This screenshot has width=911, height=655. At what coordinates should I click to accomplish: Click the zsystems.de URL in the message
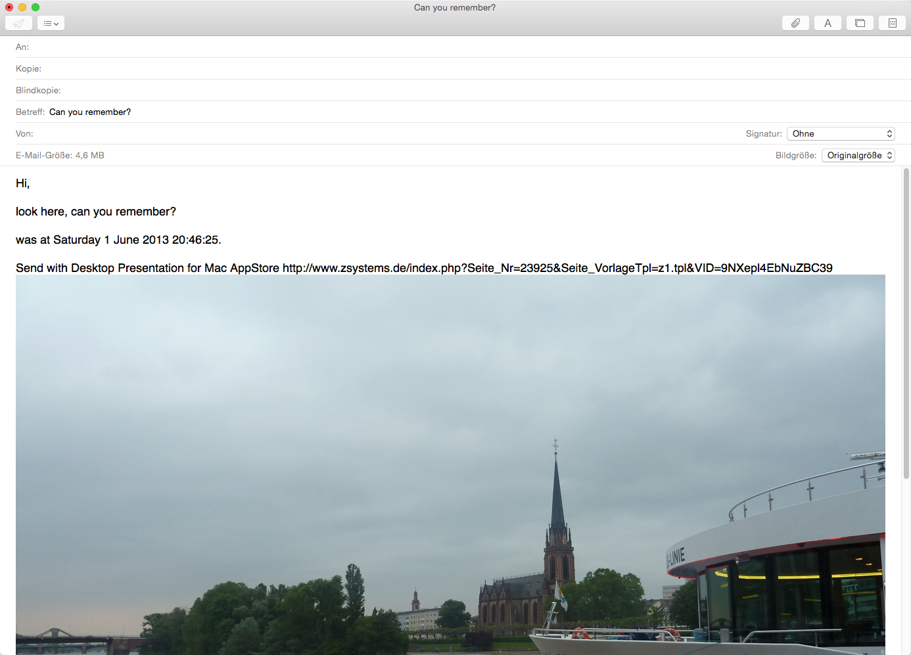(x=557, y=268)
